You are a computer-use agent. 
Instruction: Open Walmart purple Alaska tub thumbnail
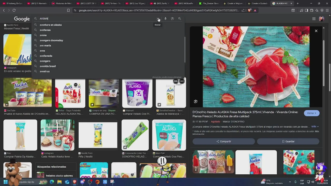pyautogui.click(x=137, y=94)
